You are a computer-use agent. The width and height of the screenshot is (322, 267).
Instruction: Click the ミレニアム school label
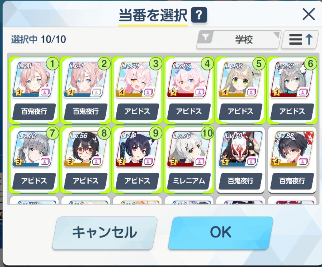[x=189, y=181]
